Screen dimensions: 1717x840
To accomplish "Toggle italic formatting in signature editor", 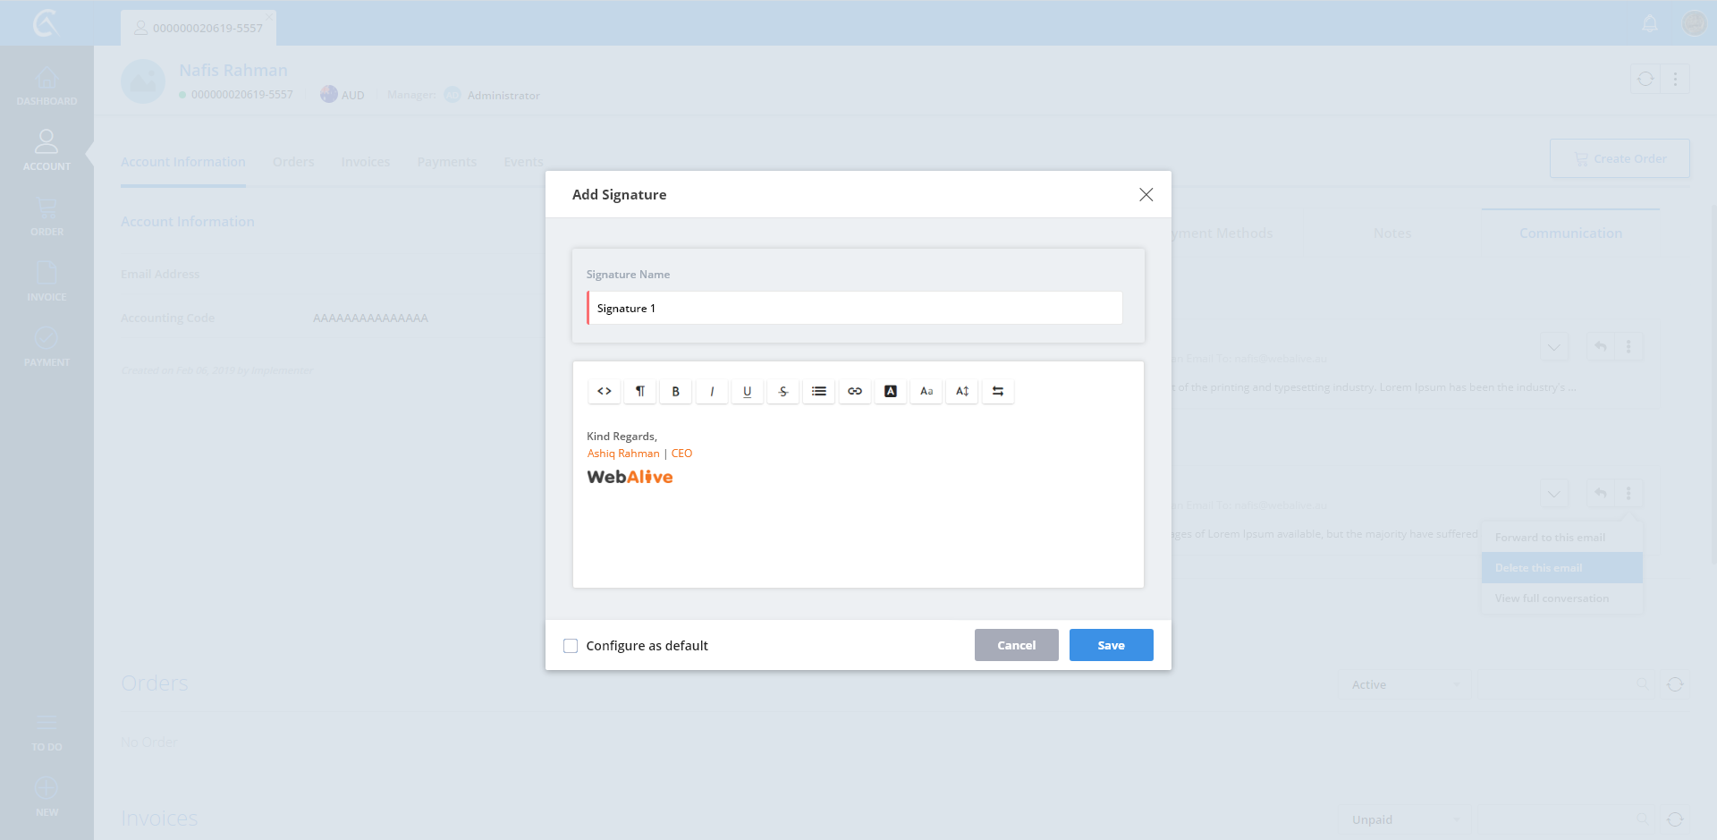I will (x=712, y=391).
